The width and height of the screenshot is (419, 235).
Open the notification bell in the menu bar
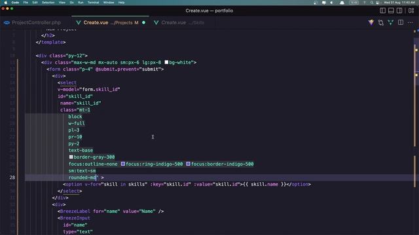click(x=342, y=3)
